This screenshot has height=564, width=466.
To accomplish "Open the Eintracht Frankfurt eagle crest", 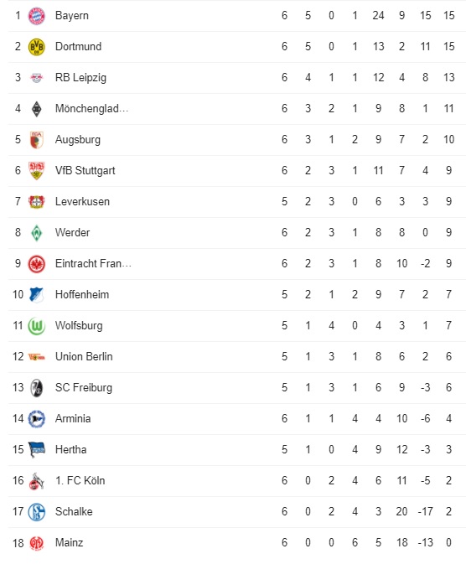I will point(36,264).
